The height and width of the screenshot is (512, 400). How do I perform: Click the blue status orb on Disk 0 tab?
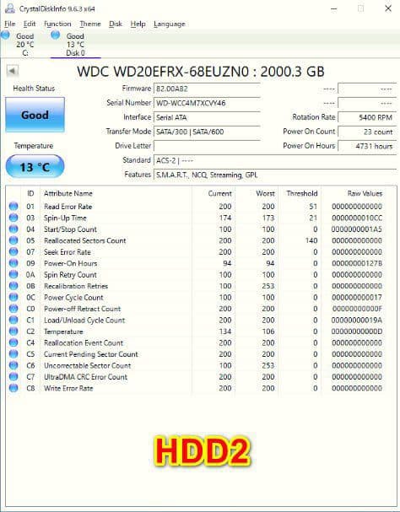click(x=55, y=35)
